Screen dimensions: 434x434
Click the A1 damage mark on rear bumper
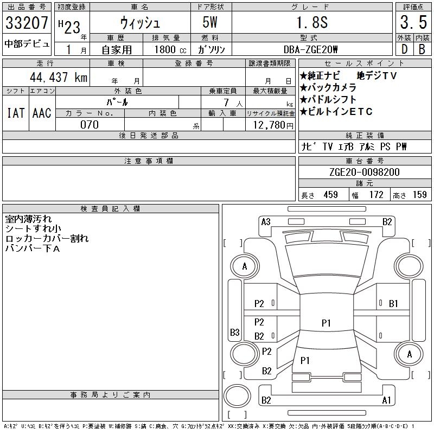(x=387, y=400)
